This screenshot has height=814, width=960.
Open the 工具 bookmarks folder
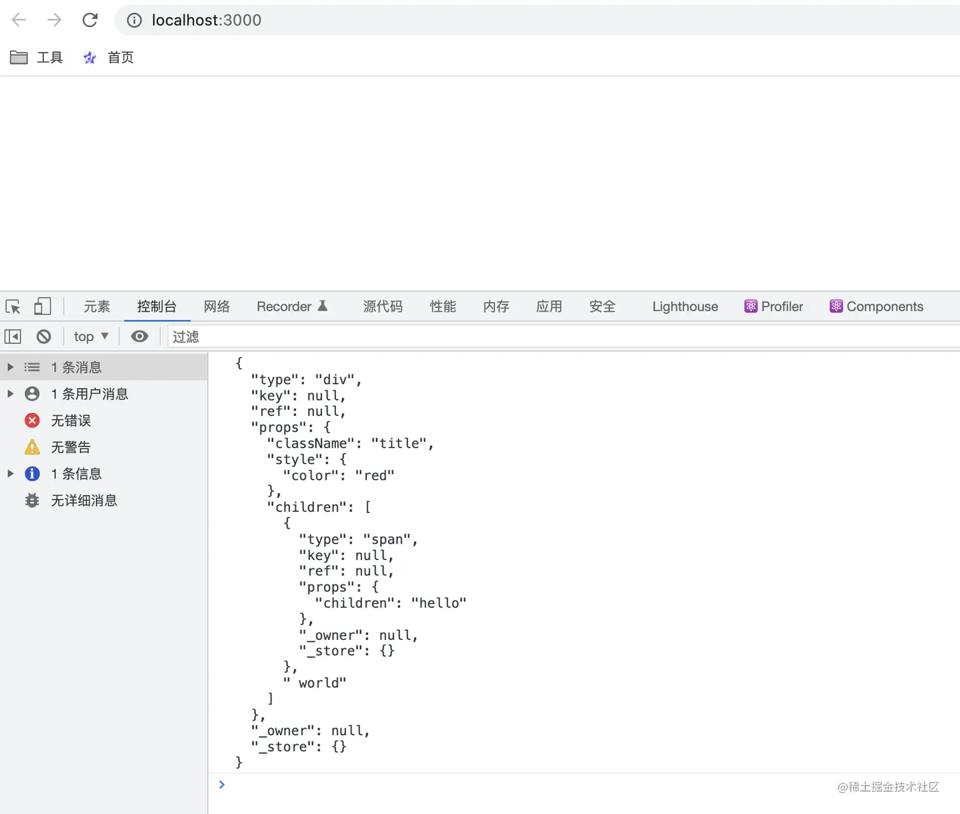tap(37, 58)
